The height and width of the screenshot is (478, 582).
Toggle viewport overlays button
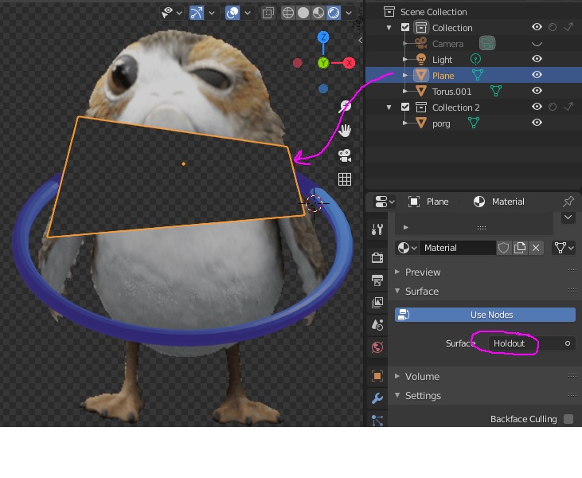232,13
